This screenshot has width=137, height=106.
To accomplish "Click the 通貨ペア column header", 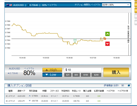I will 21,91.
